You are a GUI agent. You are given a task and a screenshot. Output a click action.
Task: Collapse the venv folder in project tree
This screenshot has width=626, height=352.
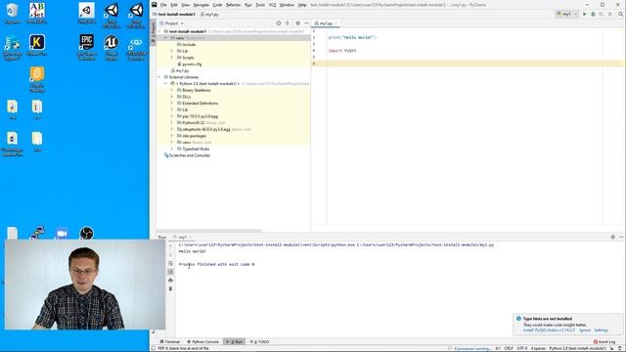coord(166,38)
